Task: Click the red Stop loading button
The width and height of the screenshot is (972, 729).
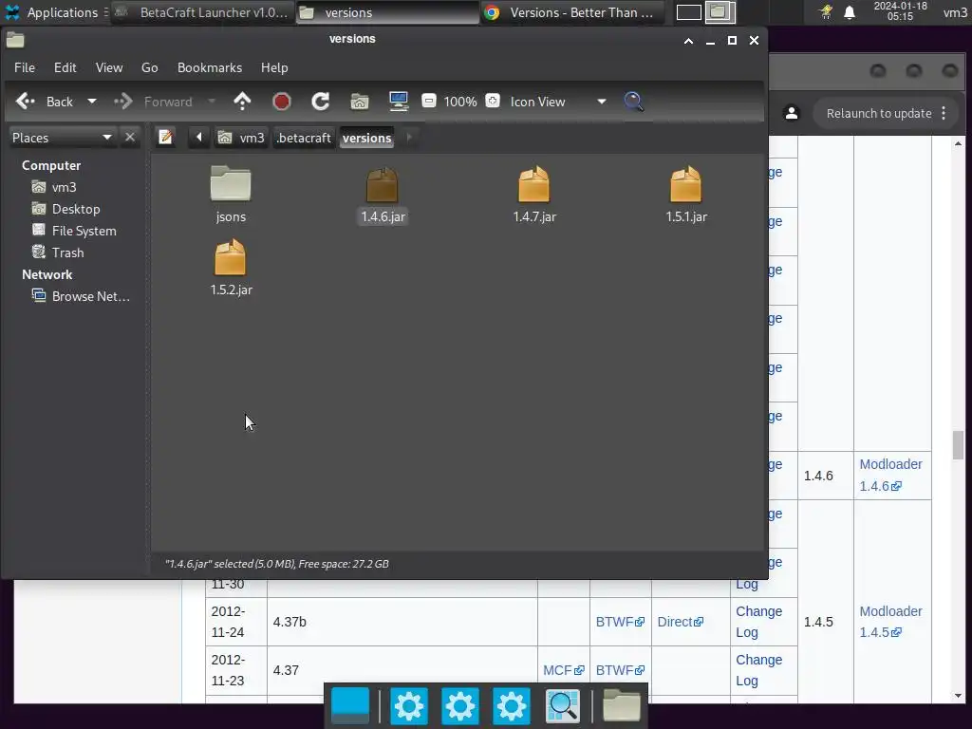Action: pyautogui.click(x=281, y=101)
